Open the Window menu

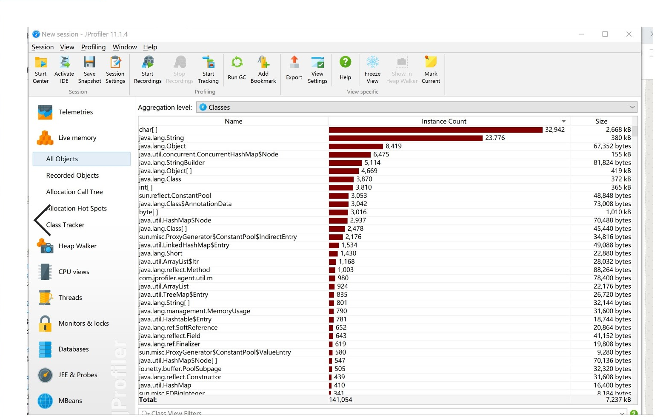click(125, 47)
